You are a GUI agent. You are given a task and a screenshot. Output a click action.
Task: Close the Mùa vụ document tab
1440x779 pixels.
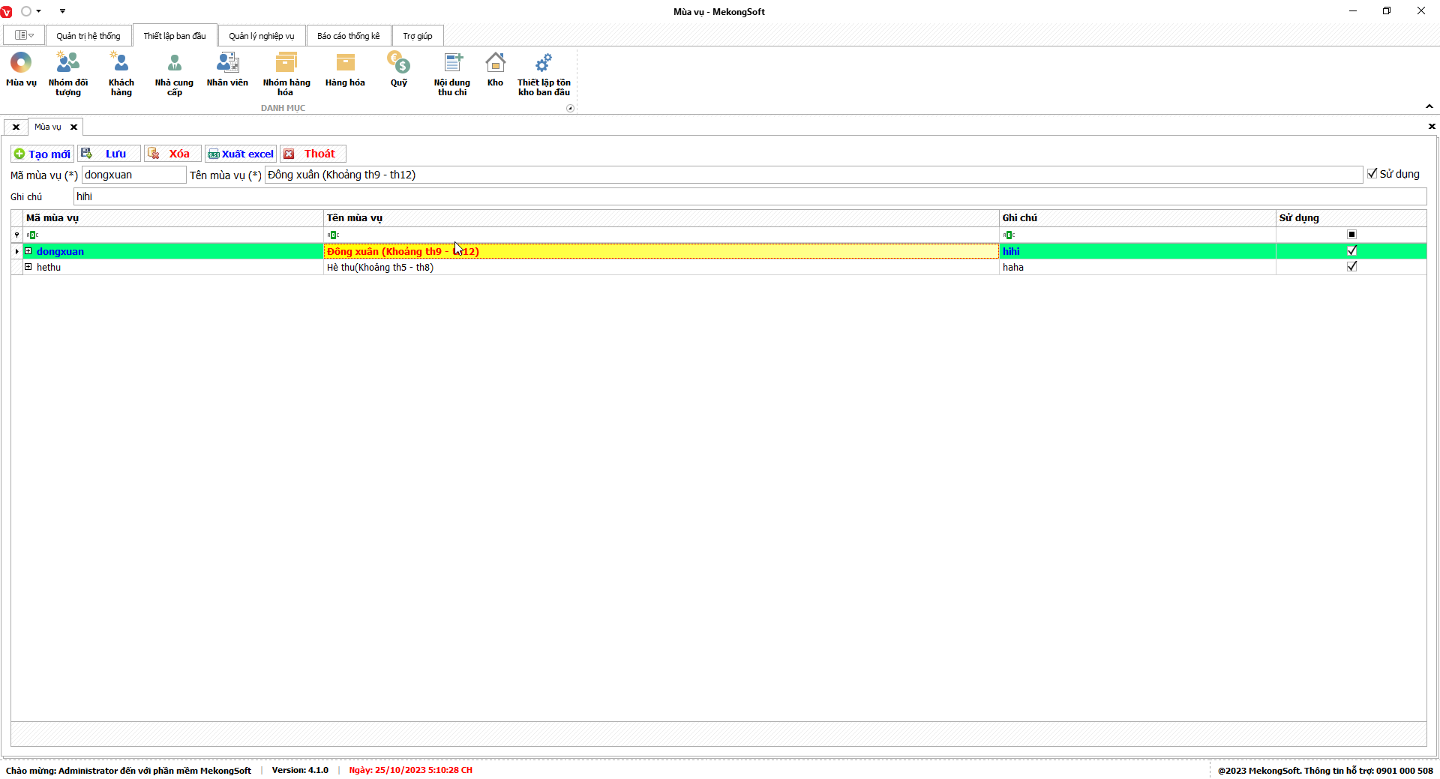click(73, 127)
